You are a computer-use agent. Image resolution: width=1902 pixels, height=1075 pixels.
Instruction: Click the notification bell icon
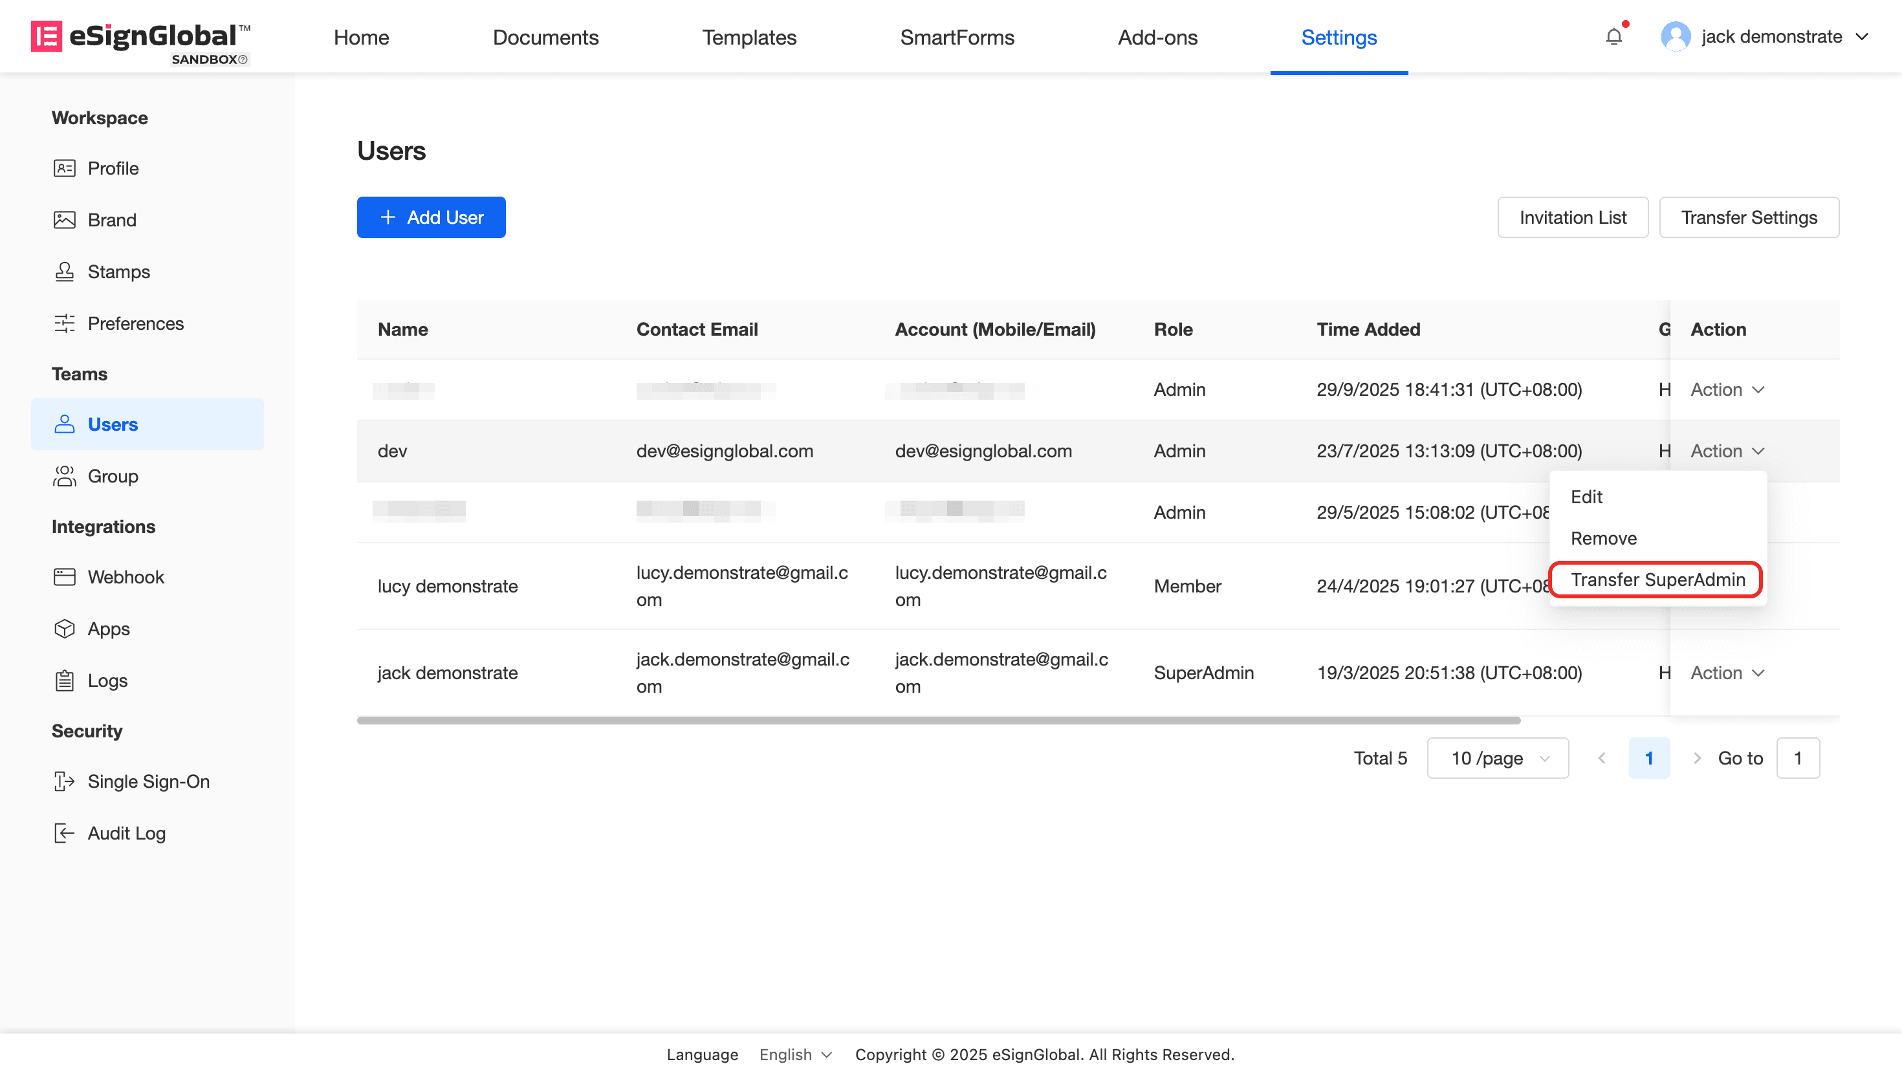[x=1613, y=36]
